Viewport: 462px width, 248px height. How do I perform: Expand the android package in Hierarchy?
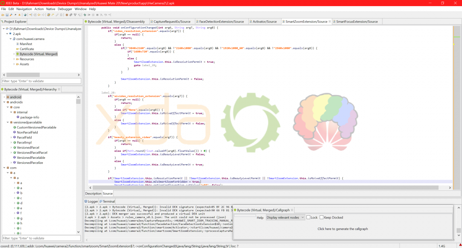point(4,97)
